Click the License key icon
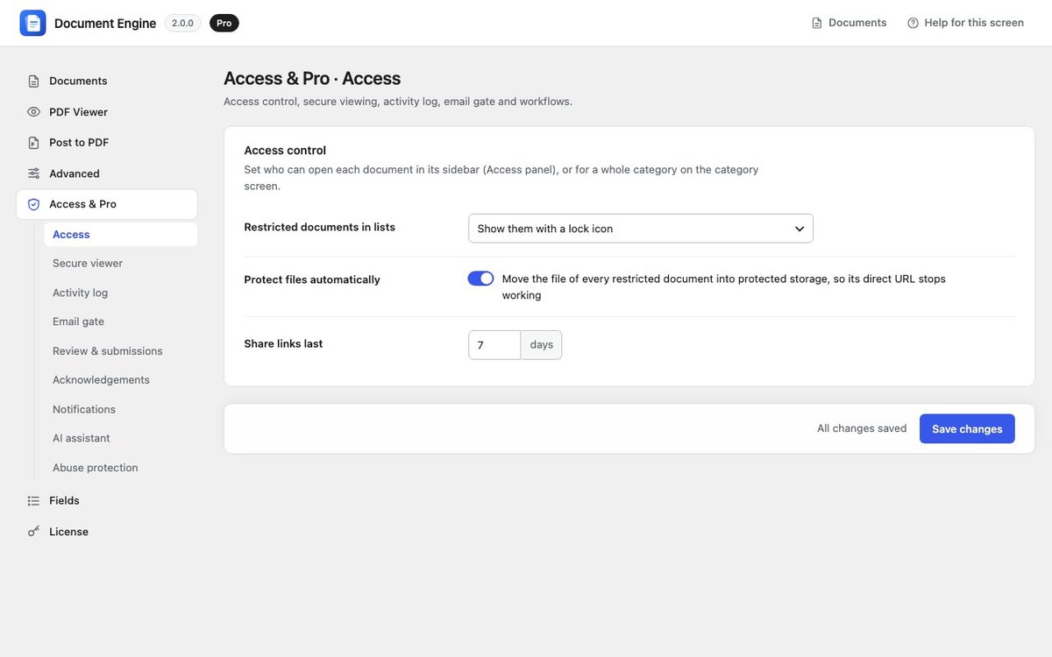 coord(33,532)
